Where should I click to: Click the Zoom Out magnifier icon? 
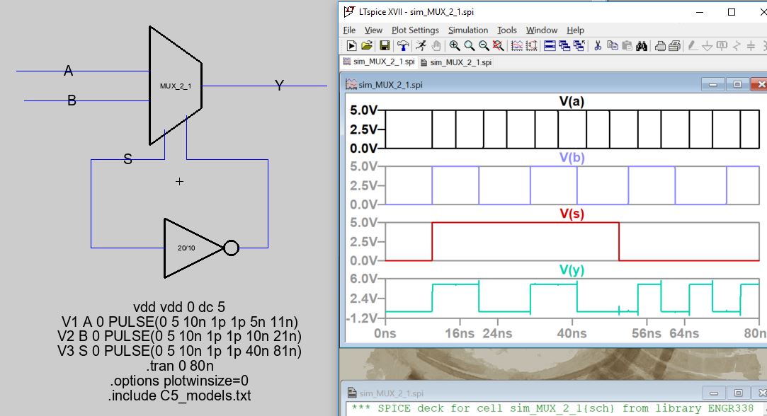tap(484, 46)
